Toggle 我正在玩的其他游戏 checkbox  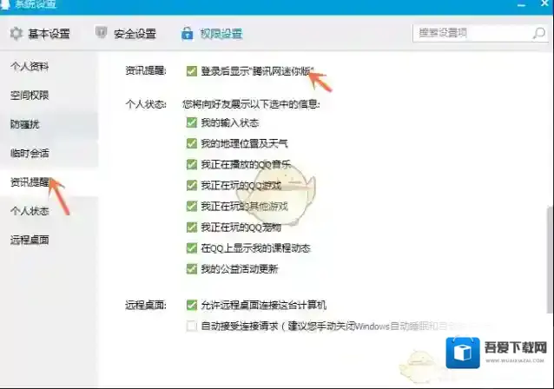tap(192, 206)
